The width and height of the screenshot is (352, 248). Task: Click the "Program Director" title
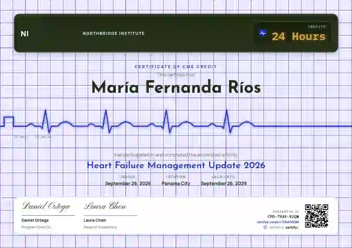(x=36, y=227)
